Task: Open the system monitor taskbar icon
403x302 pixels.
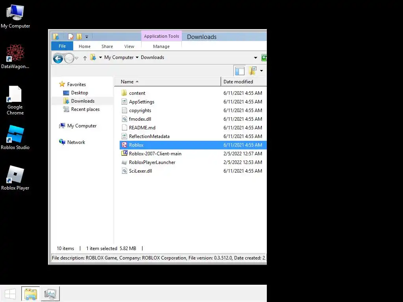Action: (50, 294)
